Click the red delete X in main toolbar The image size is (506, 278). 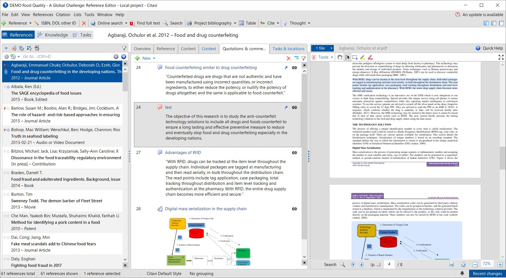click(84, 23)
